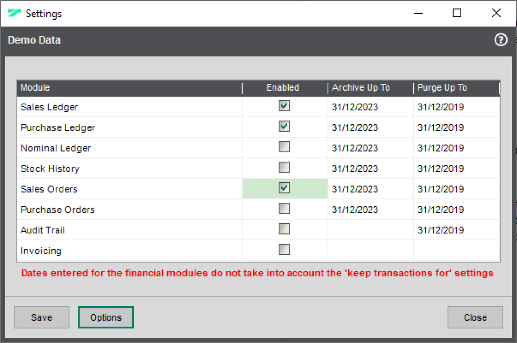Click the Close button at bottom
517x343 pixels.
coord(475,318)
